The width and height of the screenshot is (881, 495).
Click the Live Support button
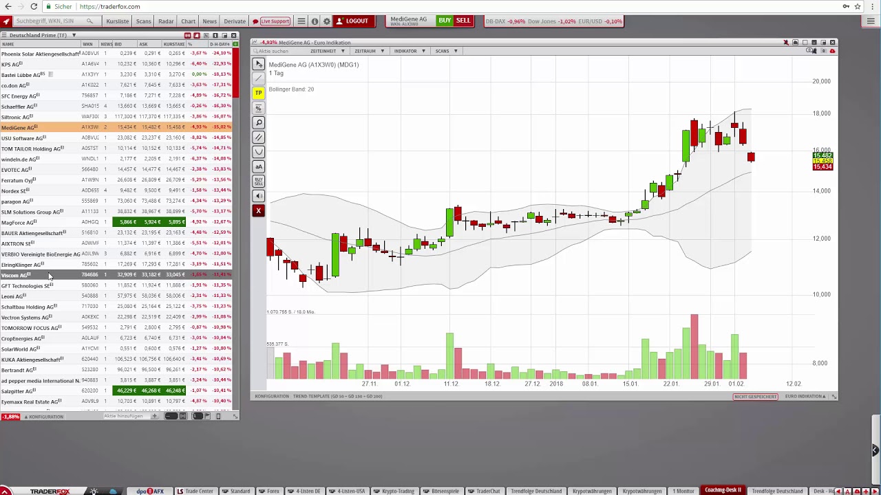[x=271, y=21]
